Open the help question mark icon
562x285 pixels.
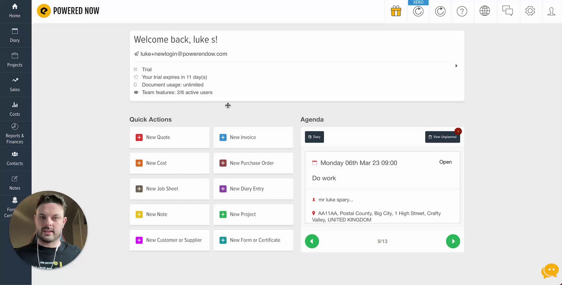(x=462, y=11)
